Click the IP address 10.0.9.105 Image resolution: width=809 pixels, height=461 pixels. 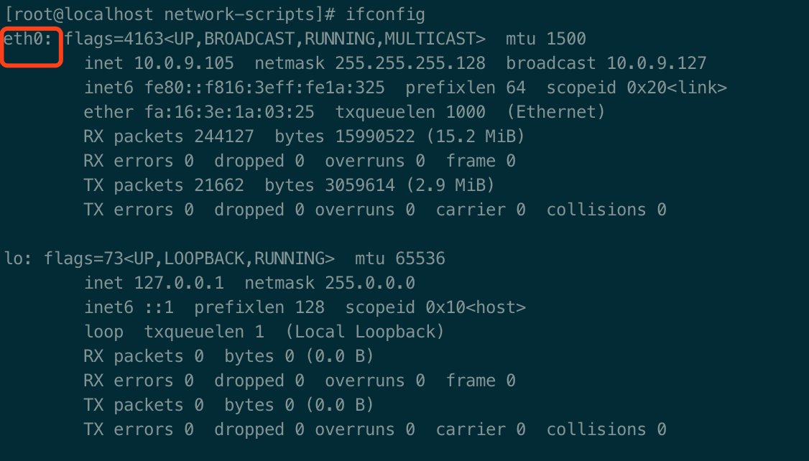pos(184,63)
